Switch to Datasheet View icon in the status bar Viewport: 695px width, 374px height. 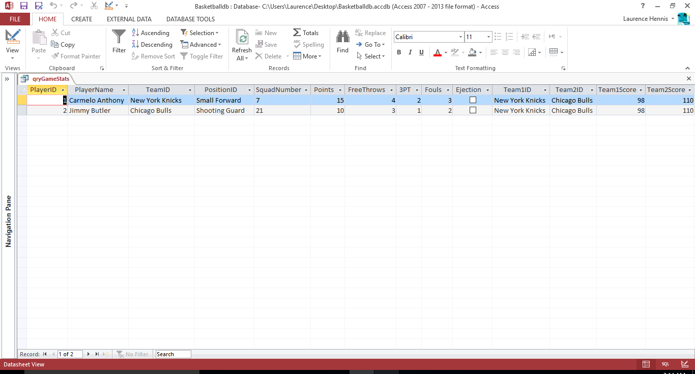(x=646, y=364)
